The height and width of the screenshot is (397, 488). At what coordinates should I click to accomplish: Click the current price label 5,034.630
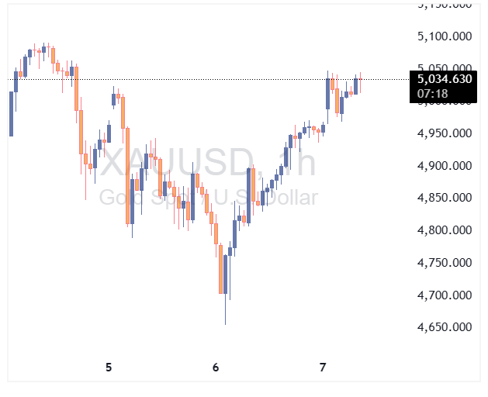(x=444, y=78)
